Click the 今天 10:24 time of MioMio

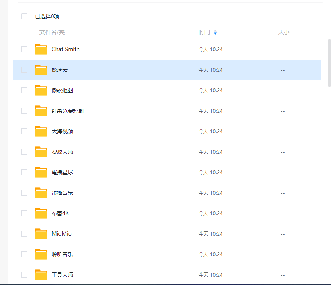click(x=210, y=234)
